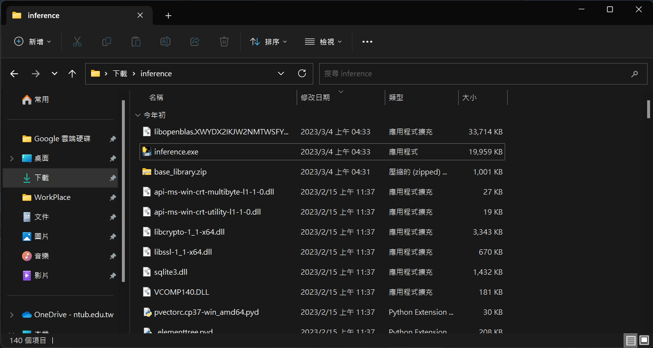Refresh the inference folder view
Image resolution: width=653 pixels, height=348 pixels.
tap(302, 73)
